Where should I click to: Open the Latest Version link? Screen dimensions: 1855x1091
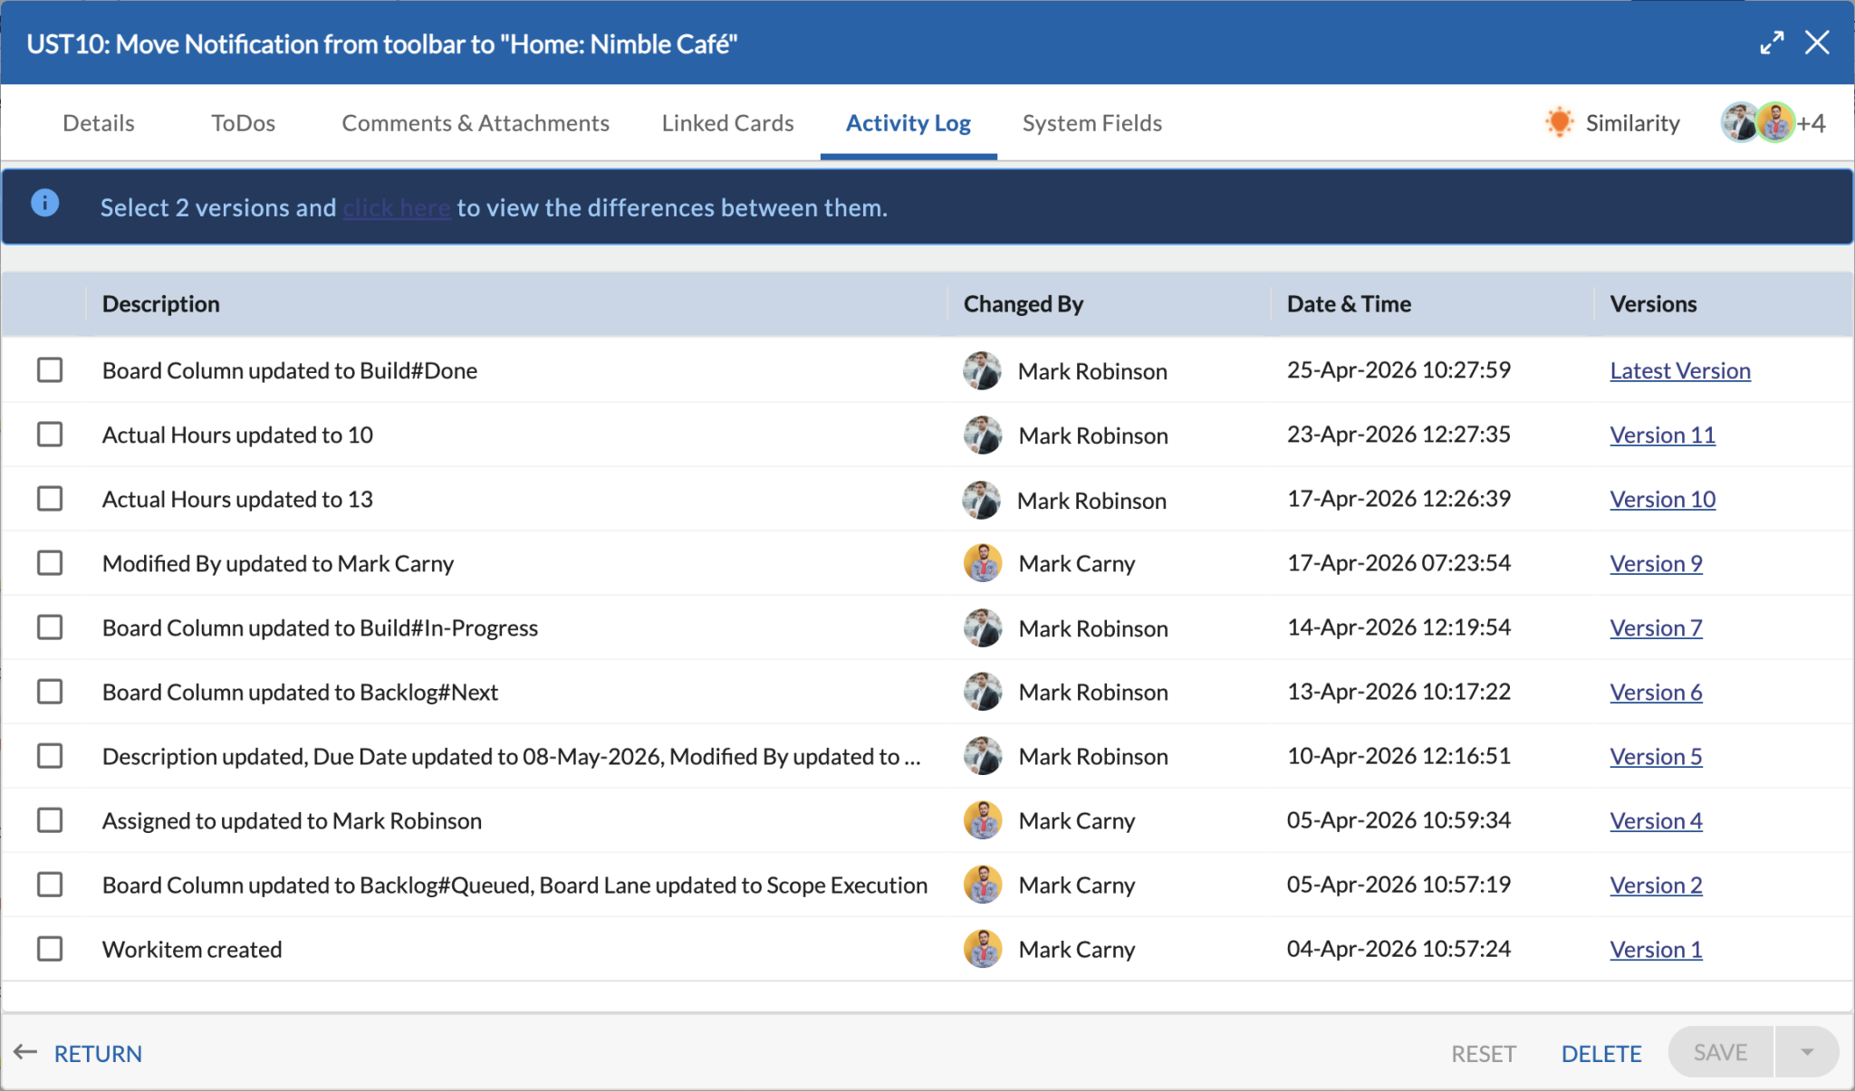click(x=1680, y=370)
